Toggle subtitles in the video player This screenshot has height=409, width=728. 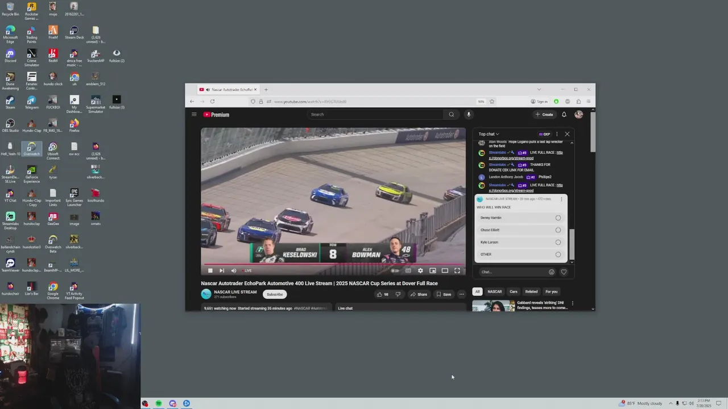(408, 270)
